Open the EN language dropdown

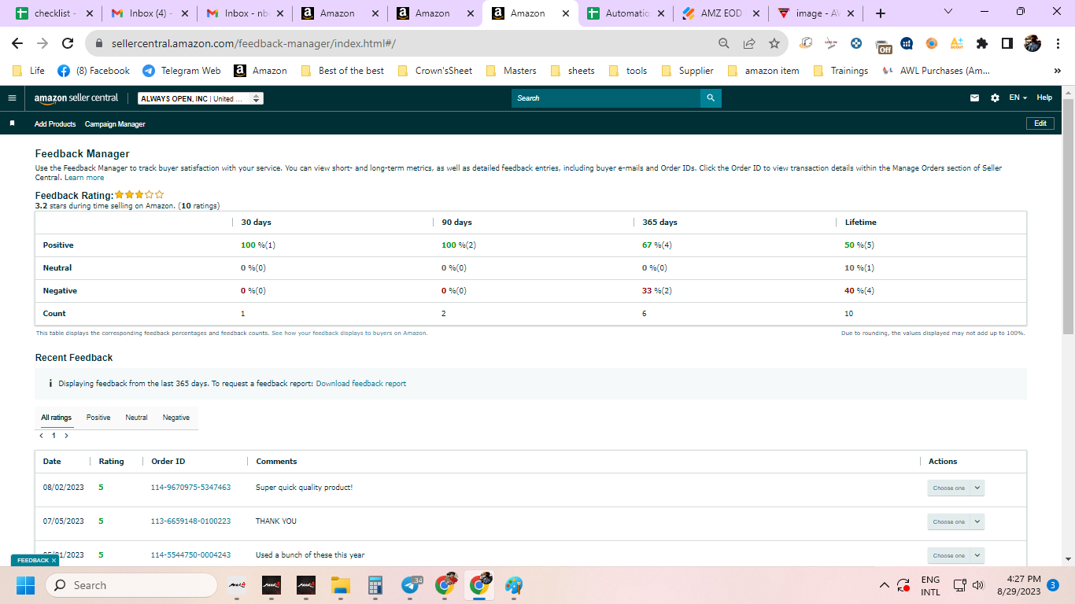1018,98
